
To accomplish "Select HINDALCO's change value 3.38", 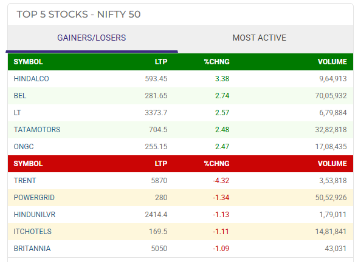I will 222,79.
